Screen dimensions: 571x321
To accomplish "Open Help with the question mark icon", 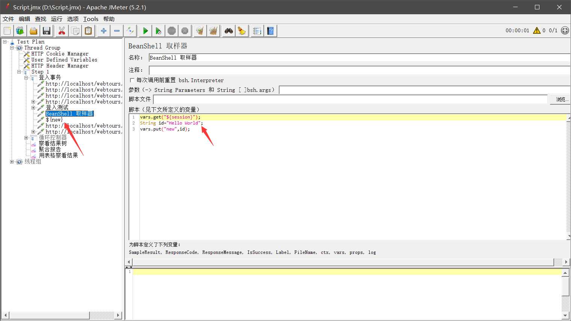I will 270,31.
